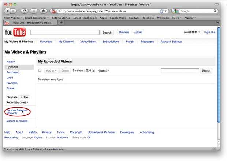This screenshot has width=227, height=161.
Task: Open the Favorites tab
Action: click(x=46, y=42)
